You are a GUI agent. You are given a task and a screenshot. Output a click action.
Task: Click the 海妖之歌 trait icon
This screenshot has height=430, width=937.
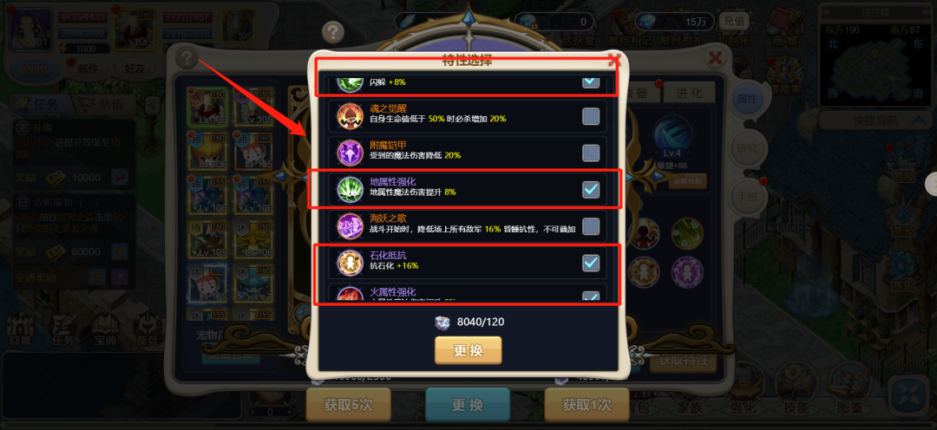(x=349, y=225)
